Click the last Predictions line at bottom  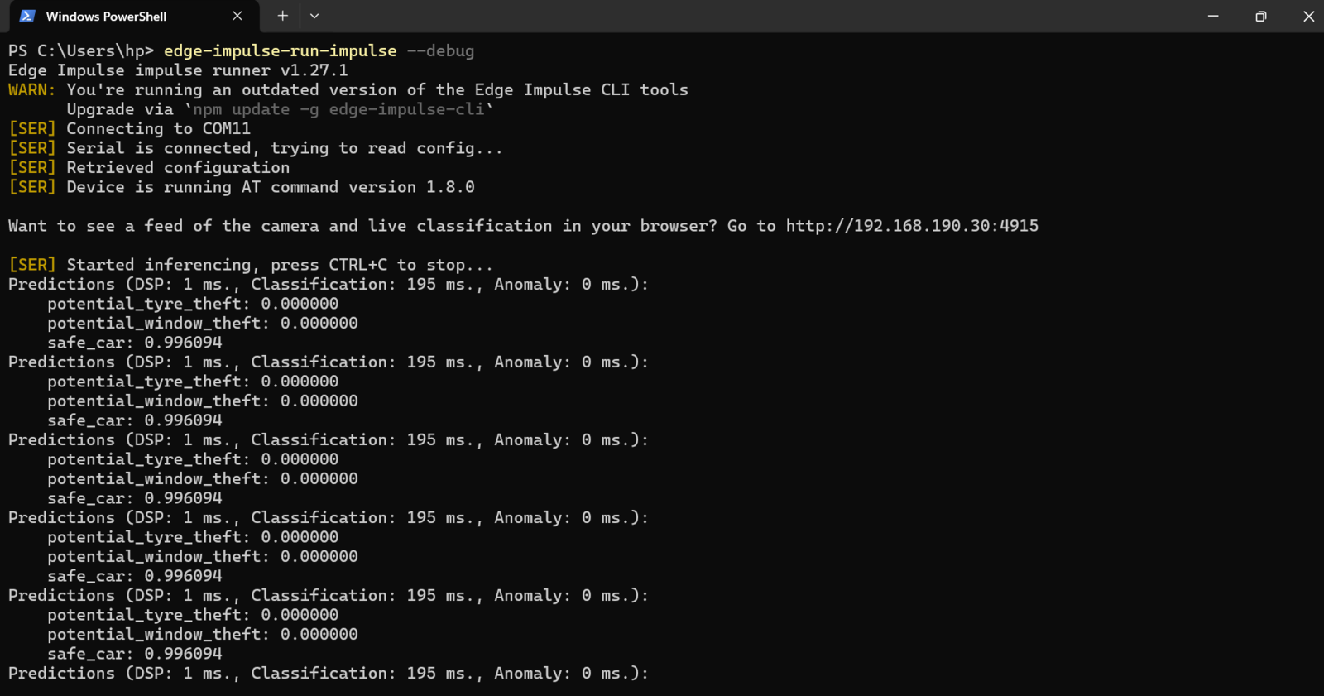[329, 674]
